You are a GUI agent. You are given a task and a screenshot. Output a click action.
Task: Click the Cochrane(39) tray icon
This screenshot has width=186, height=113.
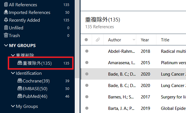pos(20,81)
